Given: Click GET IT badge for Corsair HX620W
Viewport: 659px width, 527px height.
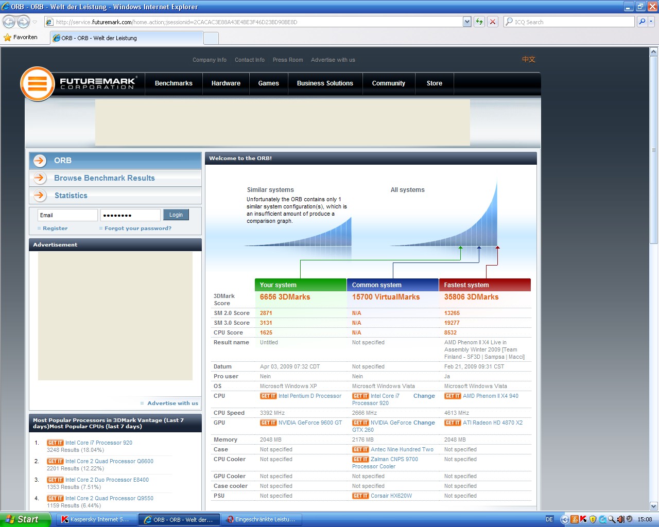Looking at the screenshot, I should [360, 496].
